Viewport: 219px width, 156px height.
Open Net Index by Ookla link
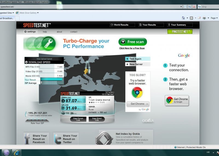pyautogui.click(x=128, y=134)
